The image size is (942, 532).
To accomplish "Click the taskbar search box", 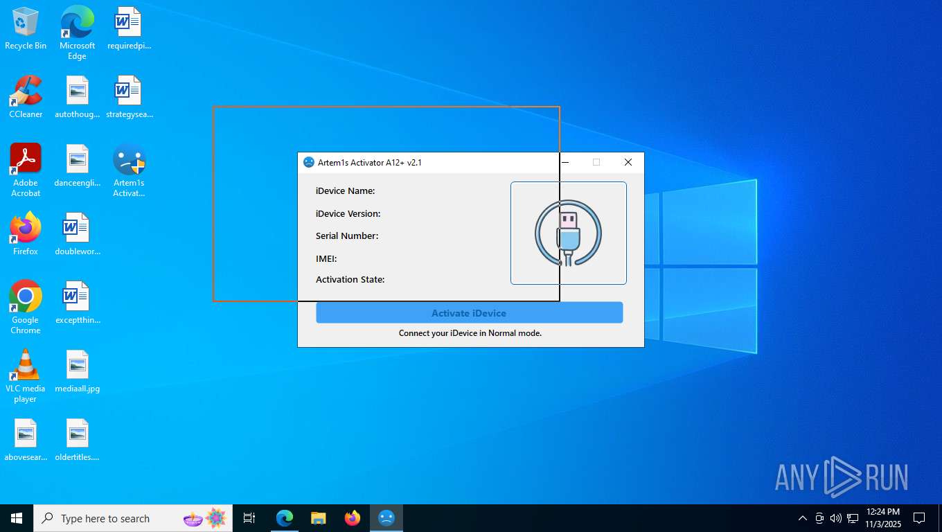I will coord(133,518).
